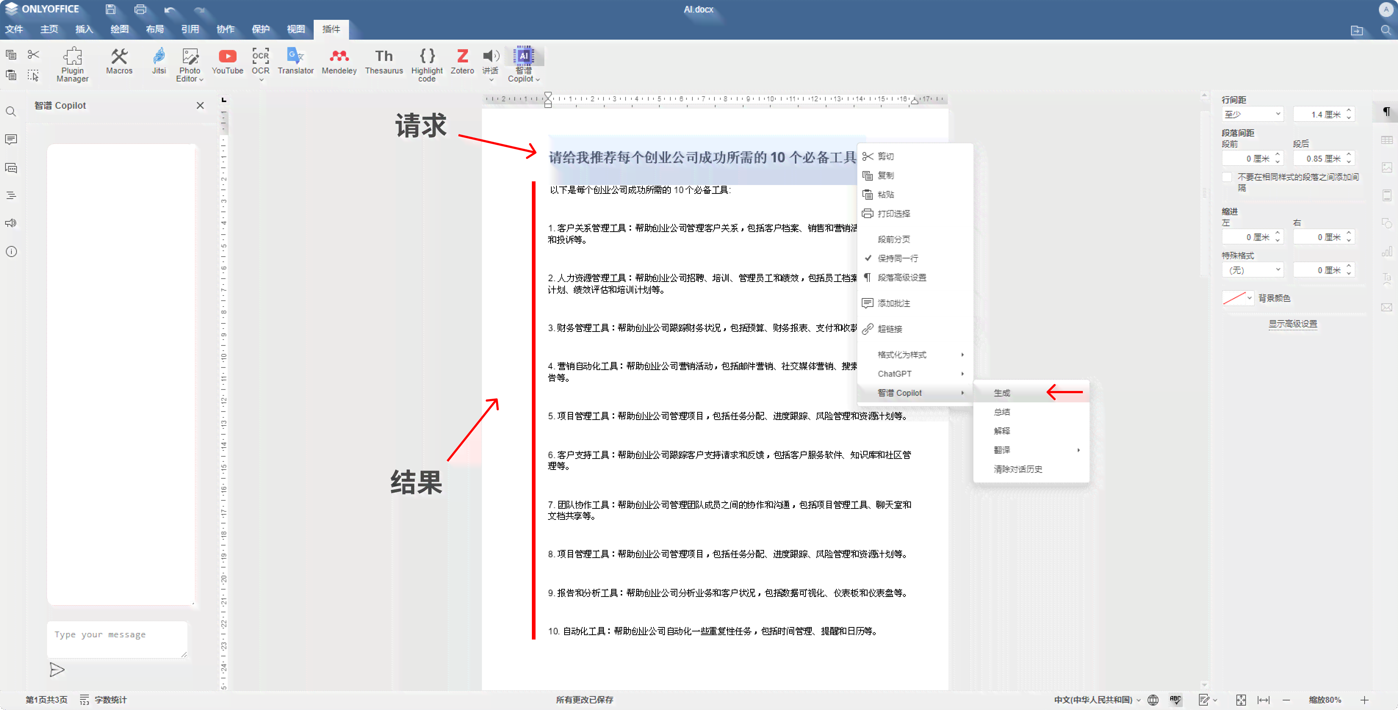Click the select all icon in toolbar
The width and height of the screenshot is (1398, 710).
(34, 75)
